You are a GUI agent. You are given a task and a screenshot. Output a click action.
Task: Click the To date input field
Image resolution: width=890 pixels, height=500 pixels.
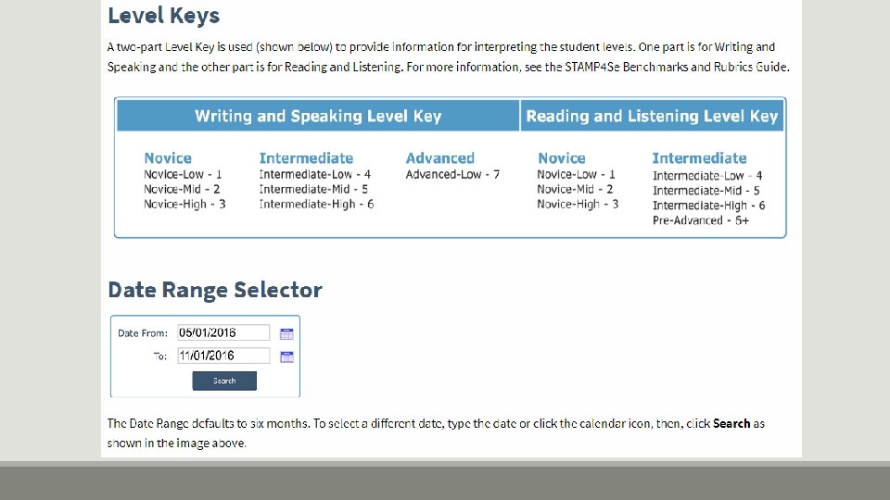click(223, 356)
